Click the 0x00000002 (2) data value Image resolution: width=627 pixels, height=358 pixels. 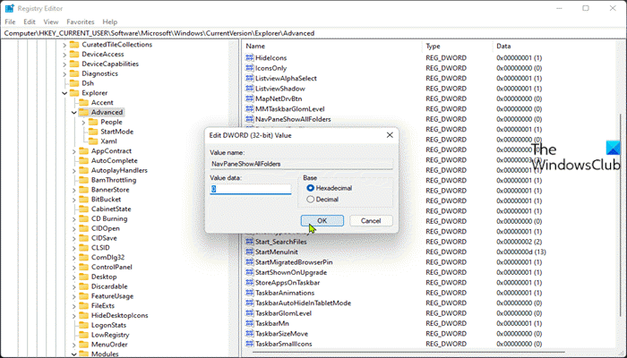pos(519,242)
